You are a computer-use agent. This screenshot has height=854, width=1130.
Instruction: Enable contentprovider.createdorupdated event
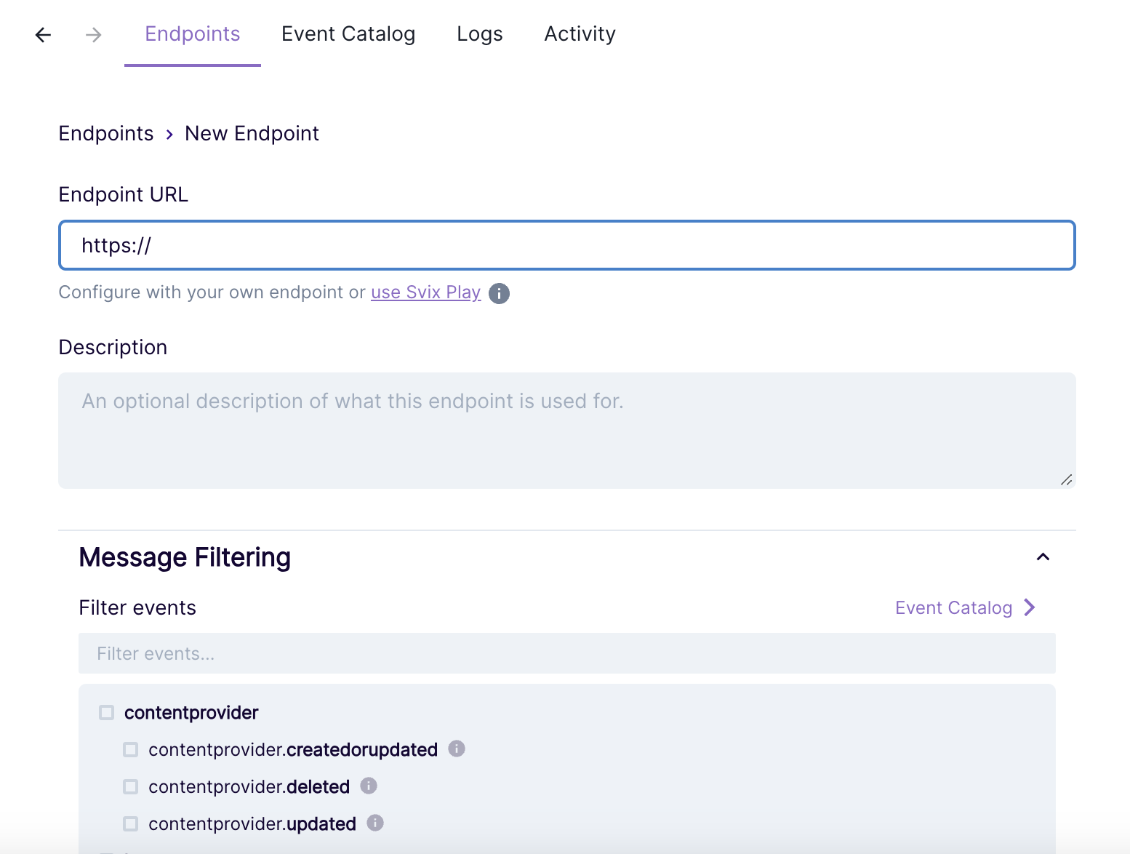tap(131, 749)
